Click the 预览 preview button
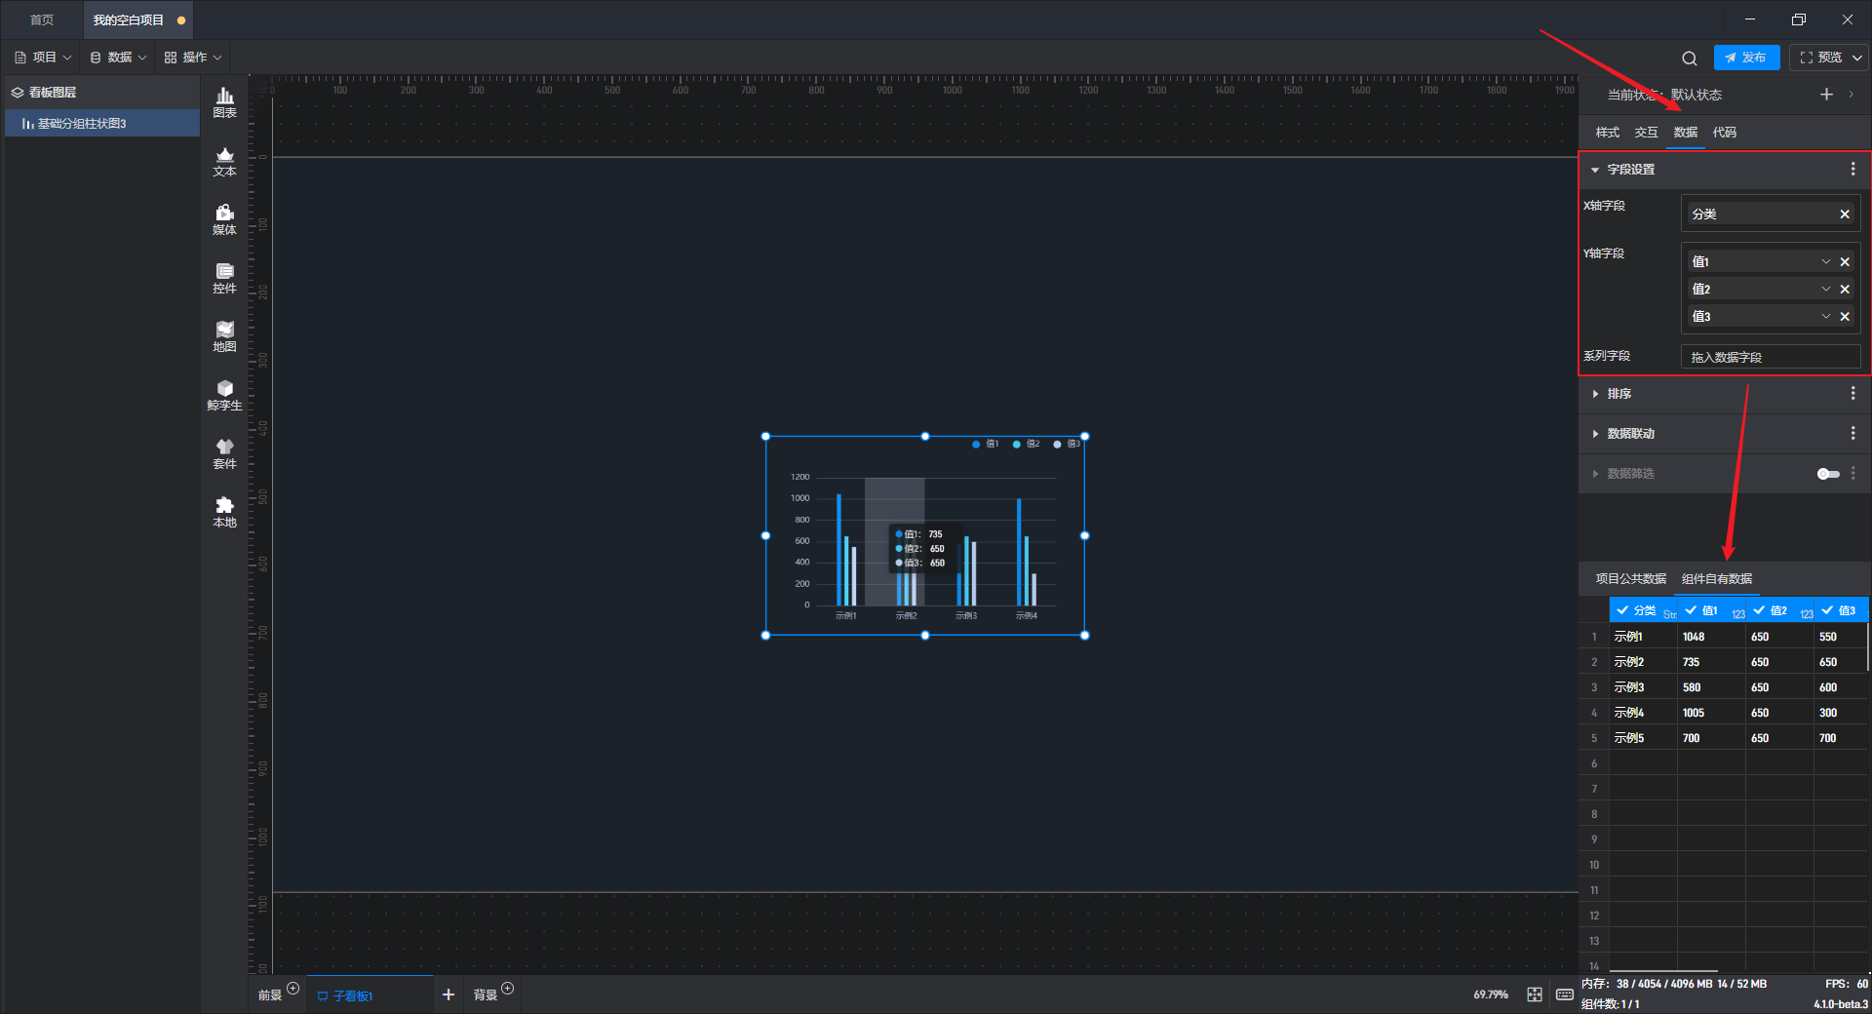The width and height of the screenshot is (1872, 1014). [x=1819, y=58]
